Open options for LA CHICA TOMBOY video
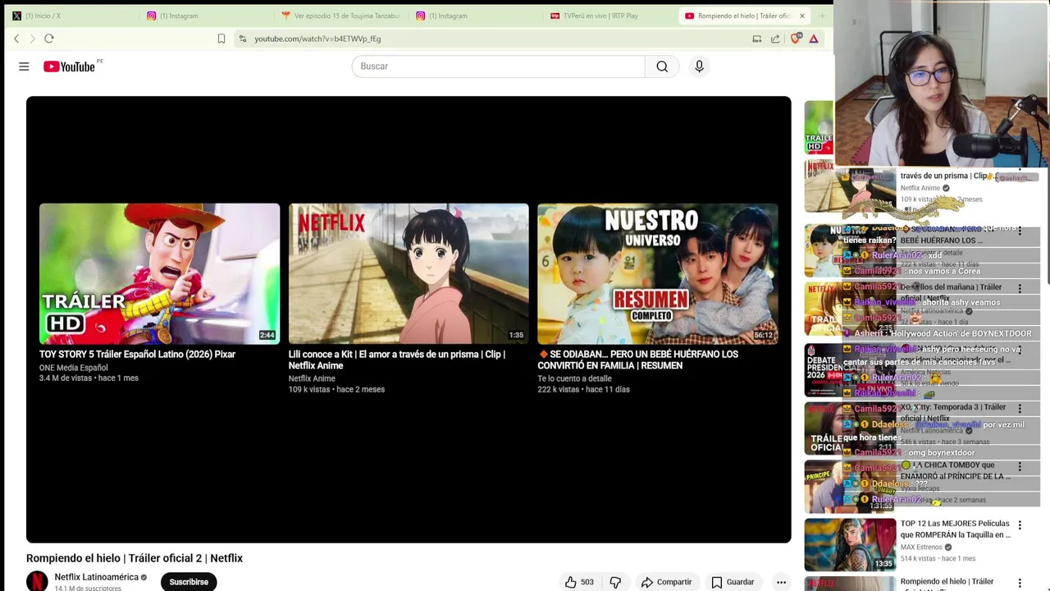Image resolution: width=1050 pixels, height=591 pixels. coord(1020,467)
